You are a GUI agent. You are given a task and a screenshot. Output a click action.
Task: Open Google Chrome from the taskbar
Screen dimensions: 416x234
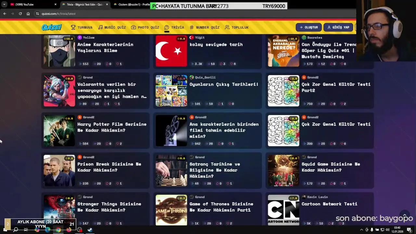[x=58, y=230]
